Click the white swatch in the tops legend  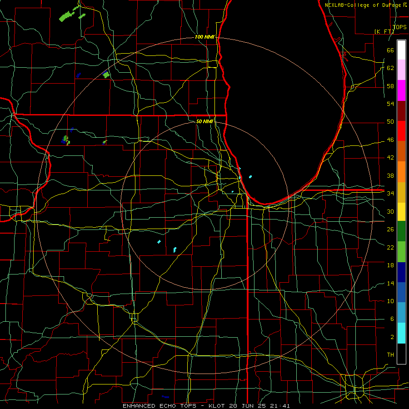pyautogui.click(x=401, y=50)
